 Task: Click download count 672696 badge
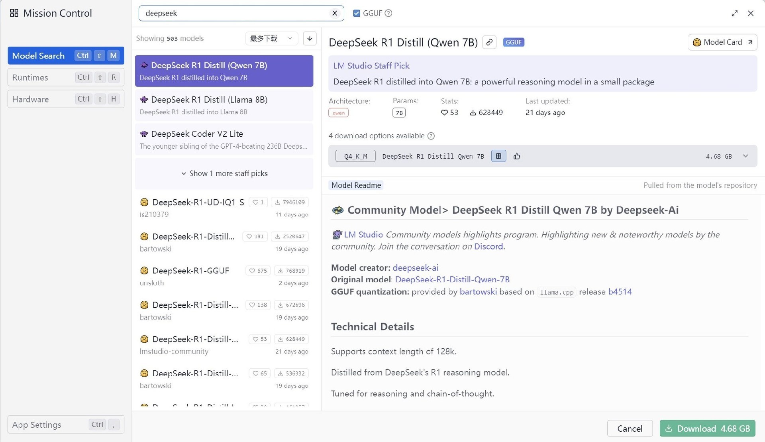(291, 305)
